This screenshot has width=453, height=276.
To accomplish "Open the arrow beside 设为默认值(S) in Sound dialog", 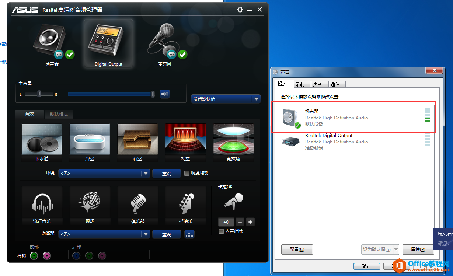I will click(396, 249).
